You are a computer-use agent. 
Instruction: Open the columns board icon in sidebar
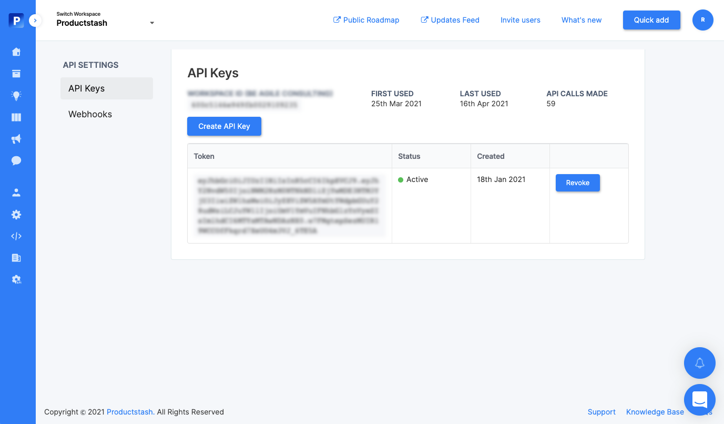(x=16, y=117)
